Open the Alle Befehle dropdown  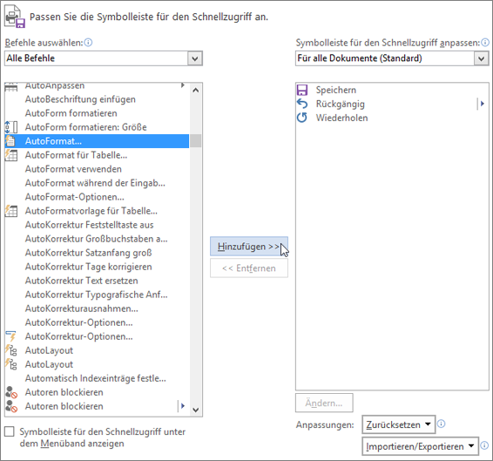point(194,58)
